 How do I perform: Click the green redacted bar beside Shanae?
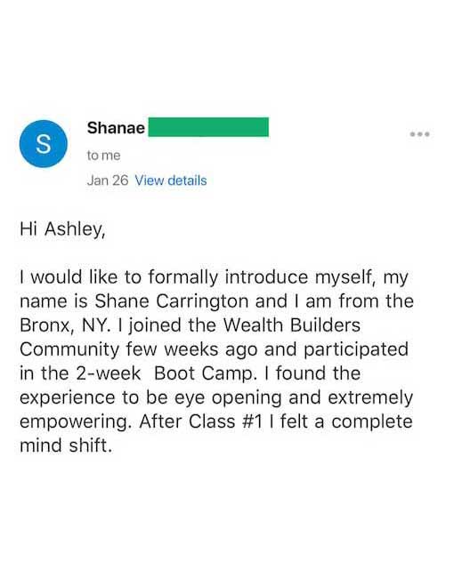click(208, 127)
